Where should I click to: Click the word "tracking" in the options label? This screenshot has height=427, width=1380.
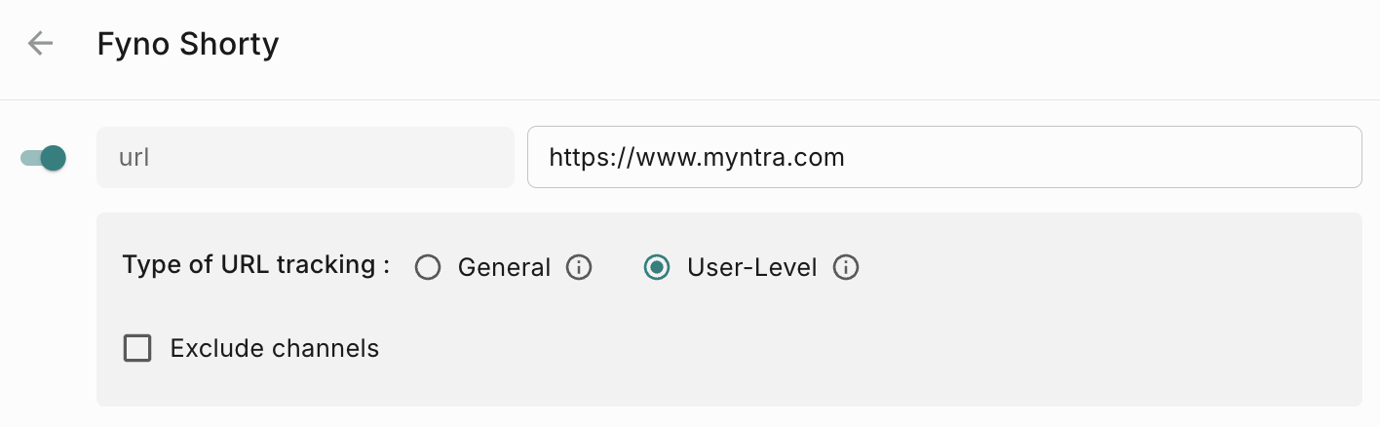point(325,265)
